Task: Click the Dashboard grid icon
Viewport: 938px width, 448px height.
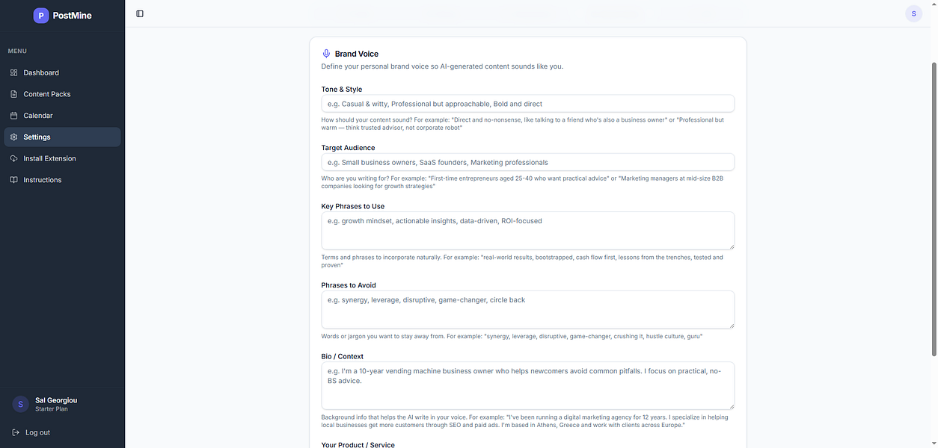Action: pyautogui.click(x=14, y=72)
